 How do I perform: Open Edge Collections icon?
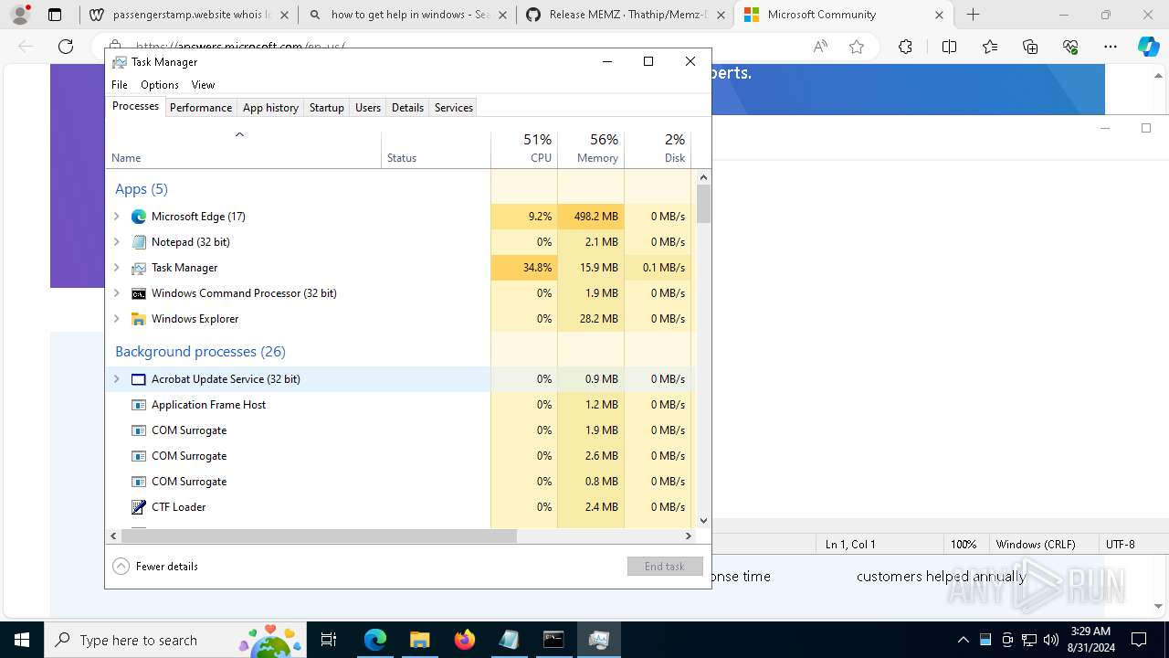click(1030, 47)
